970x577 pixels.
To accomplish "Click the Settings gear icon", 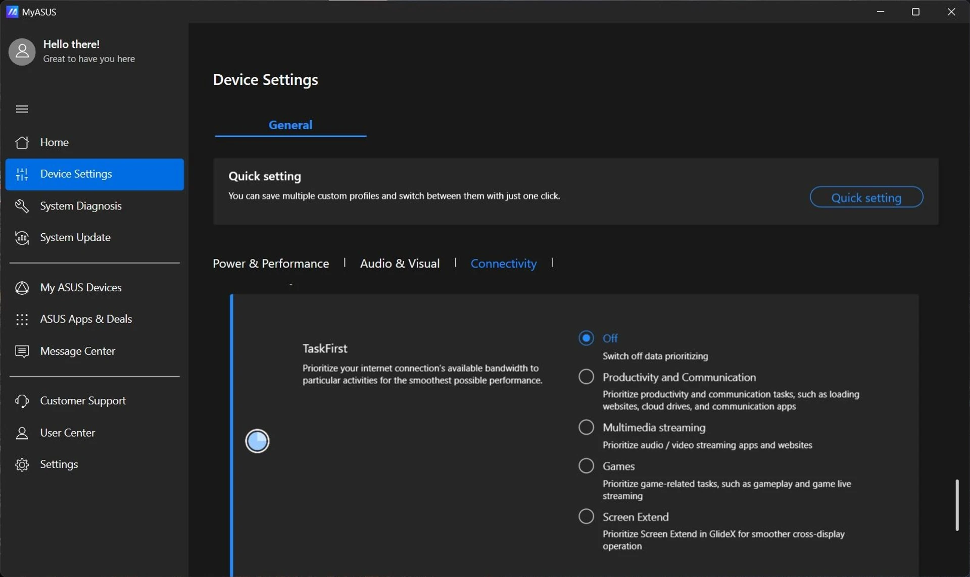I will tap(22, 464).
